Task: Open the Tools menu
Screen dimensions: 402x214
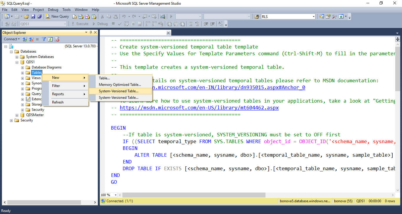Action: [67, 10]
